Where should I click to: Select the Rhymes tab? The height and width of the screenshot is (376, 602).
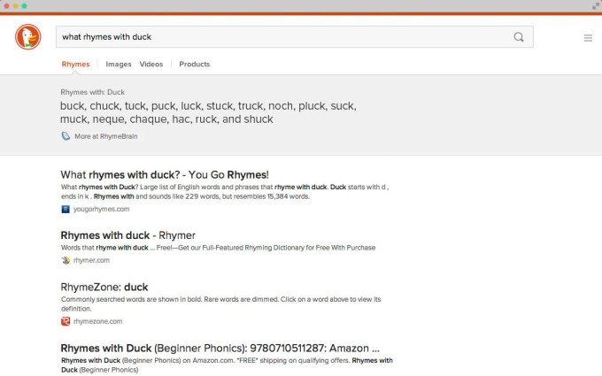coord(75,65)
